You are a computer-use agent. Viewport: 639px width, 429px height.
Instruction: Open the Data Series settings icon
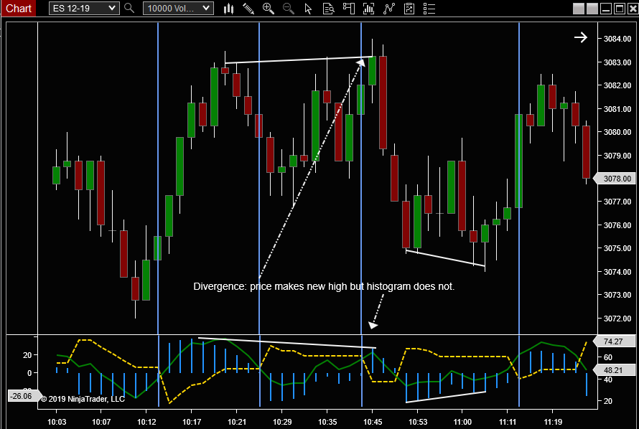(x=327, y=9)
